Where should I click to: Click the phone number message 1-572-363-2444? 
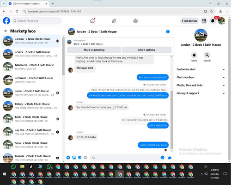point(86,137)
